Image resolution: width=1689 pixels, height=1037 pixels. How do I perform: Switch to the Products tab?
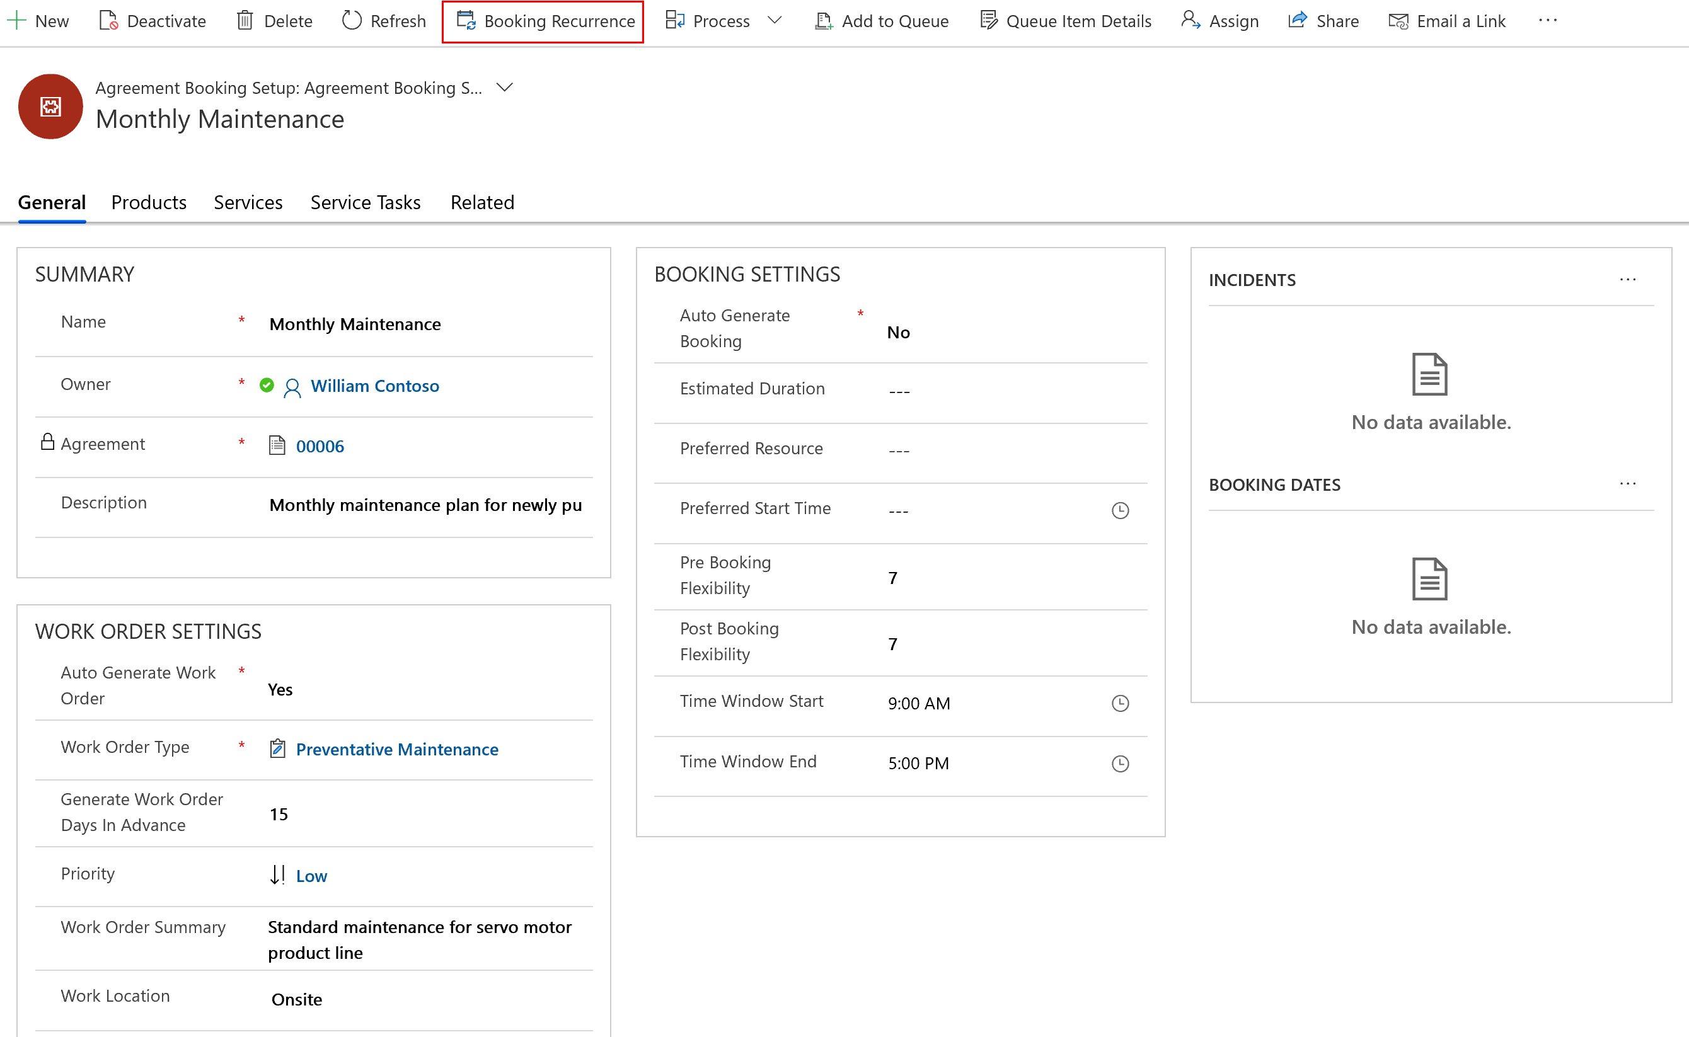coord(148,203)
